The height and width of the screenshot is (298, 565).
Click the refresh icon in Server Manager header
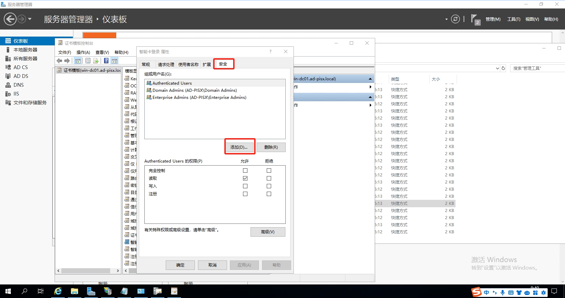pos(456,19)
